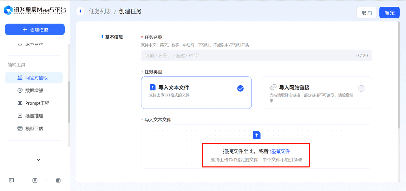
Task: Click the feedback smiley icon in sidebar footer
Action: 11,181
